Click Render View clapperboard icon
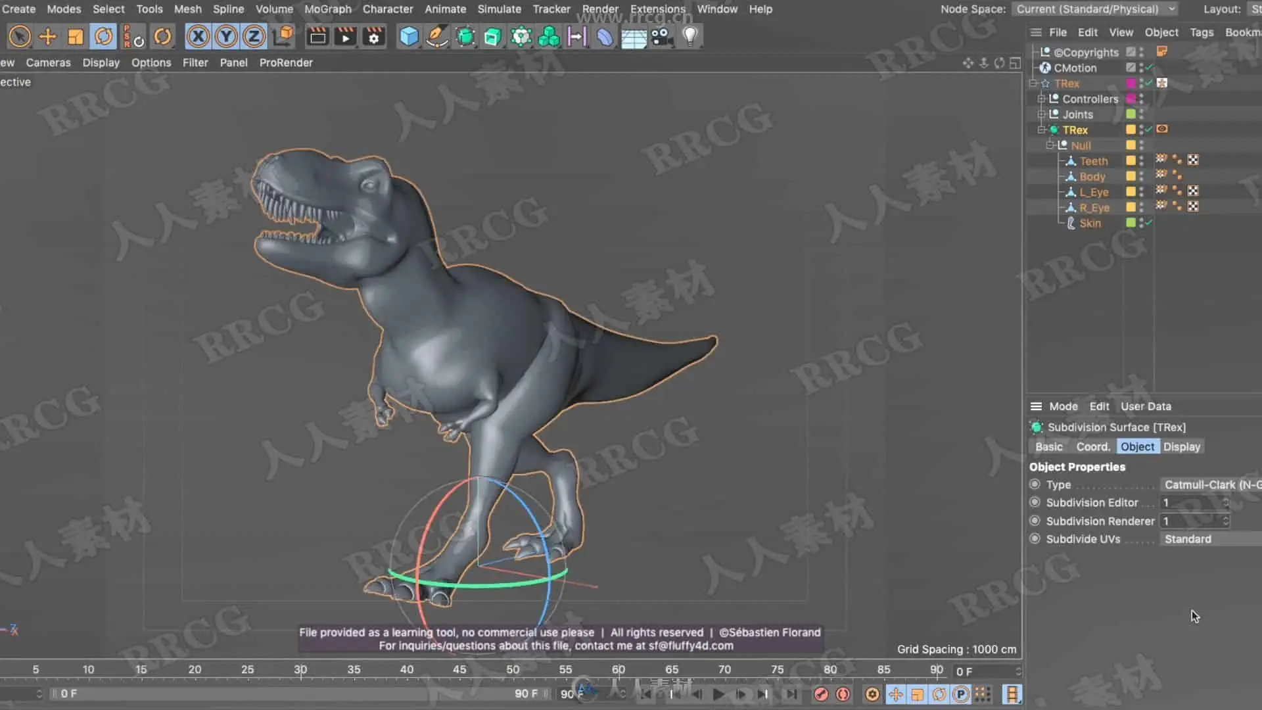This screenshot has height=710, width=1262. tap(317, 36)
